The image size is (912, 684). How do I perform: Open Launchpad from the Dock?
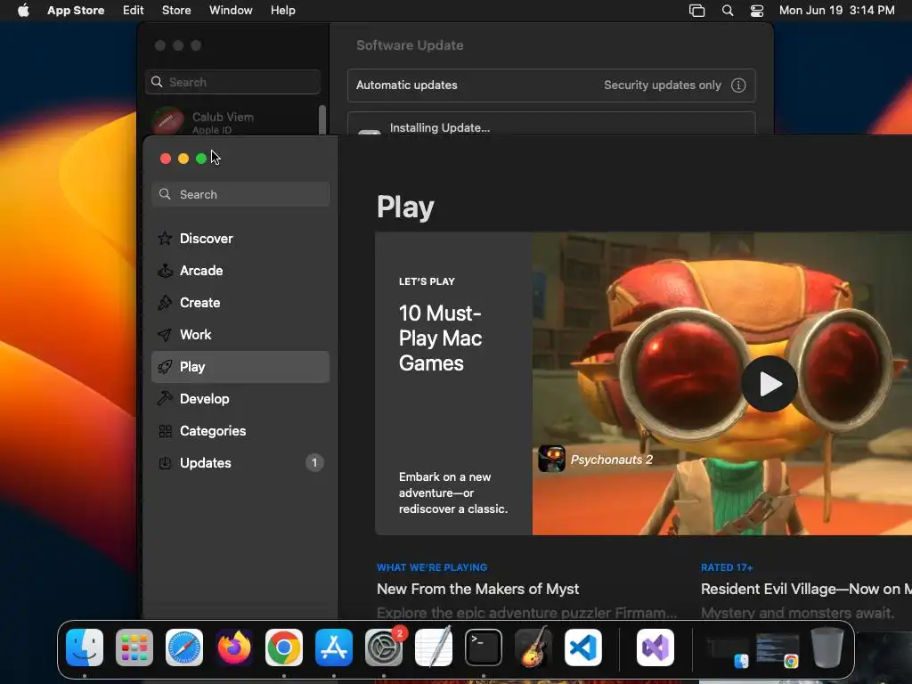tap(134, 647)
